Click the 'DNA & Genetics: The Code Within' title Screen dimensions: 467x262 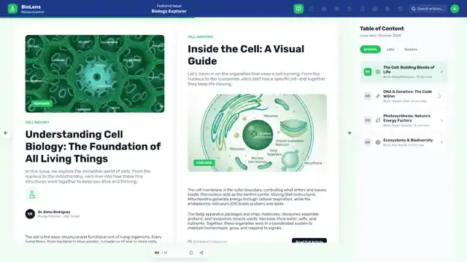pos(407,94)
